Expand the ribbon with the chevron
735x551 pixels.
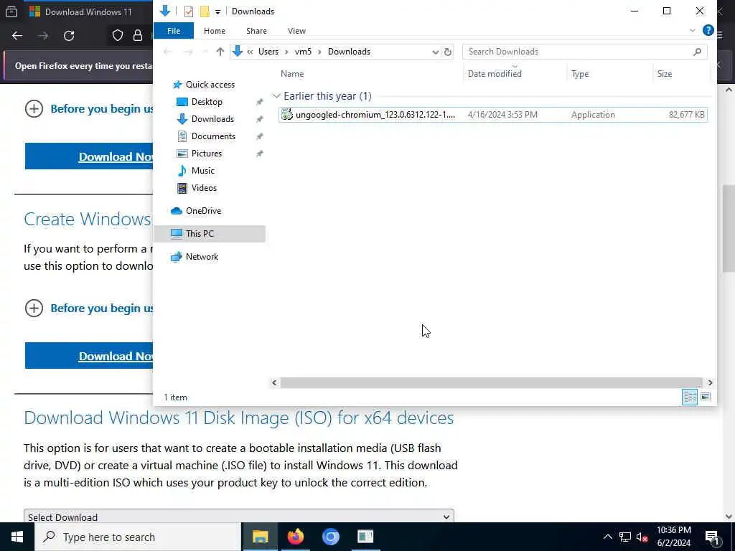click(x=693, y=30)
